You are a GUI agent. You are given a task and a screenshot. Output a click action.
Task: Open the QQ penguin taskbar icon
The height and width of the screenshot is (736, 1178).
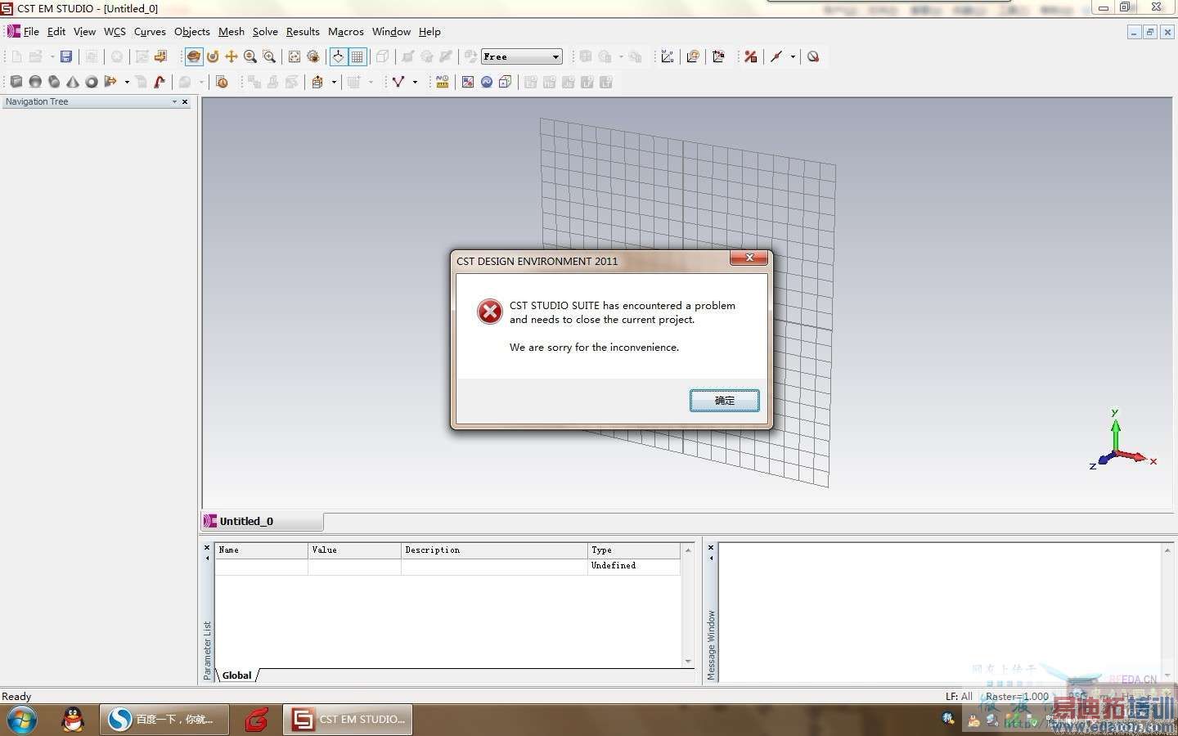point(73,720)
